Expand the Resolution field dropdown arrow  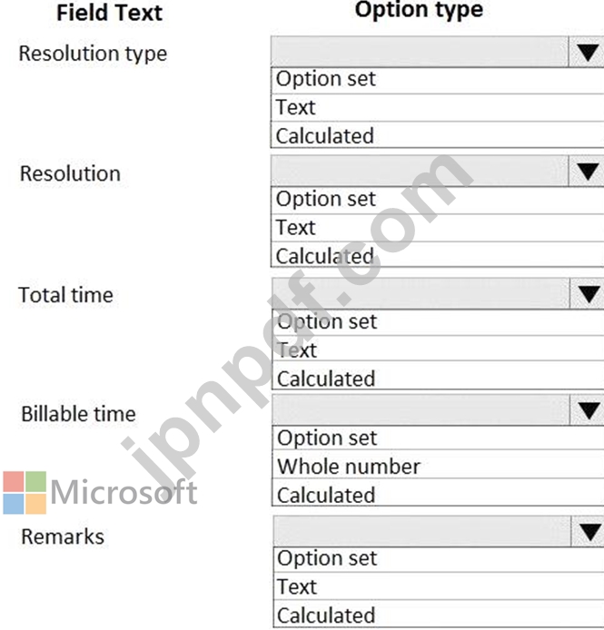[587, 172]
